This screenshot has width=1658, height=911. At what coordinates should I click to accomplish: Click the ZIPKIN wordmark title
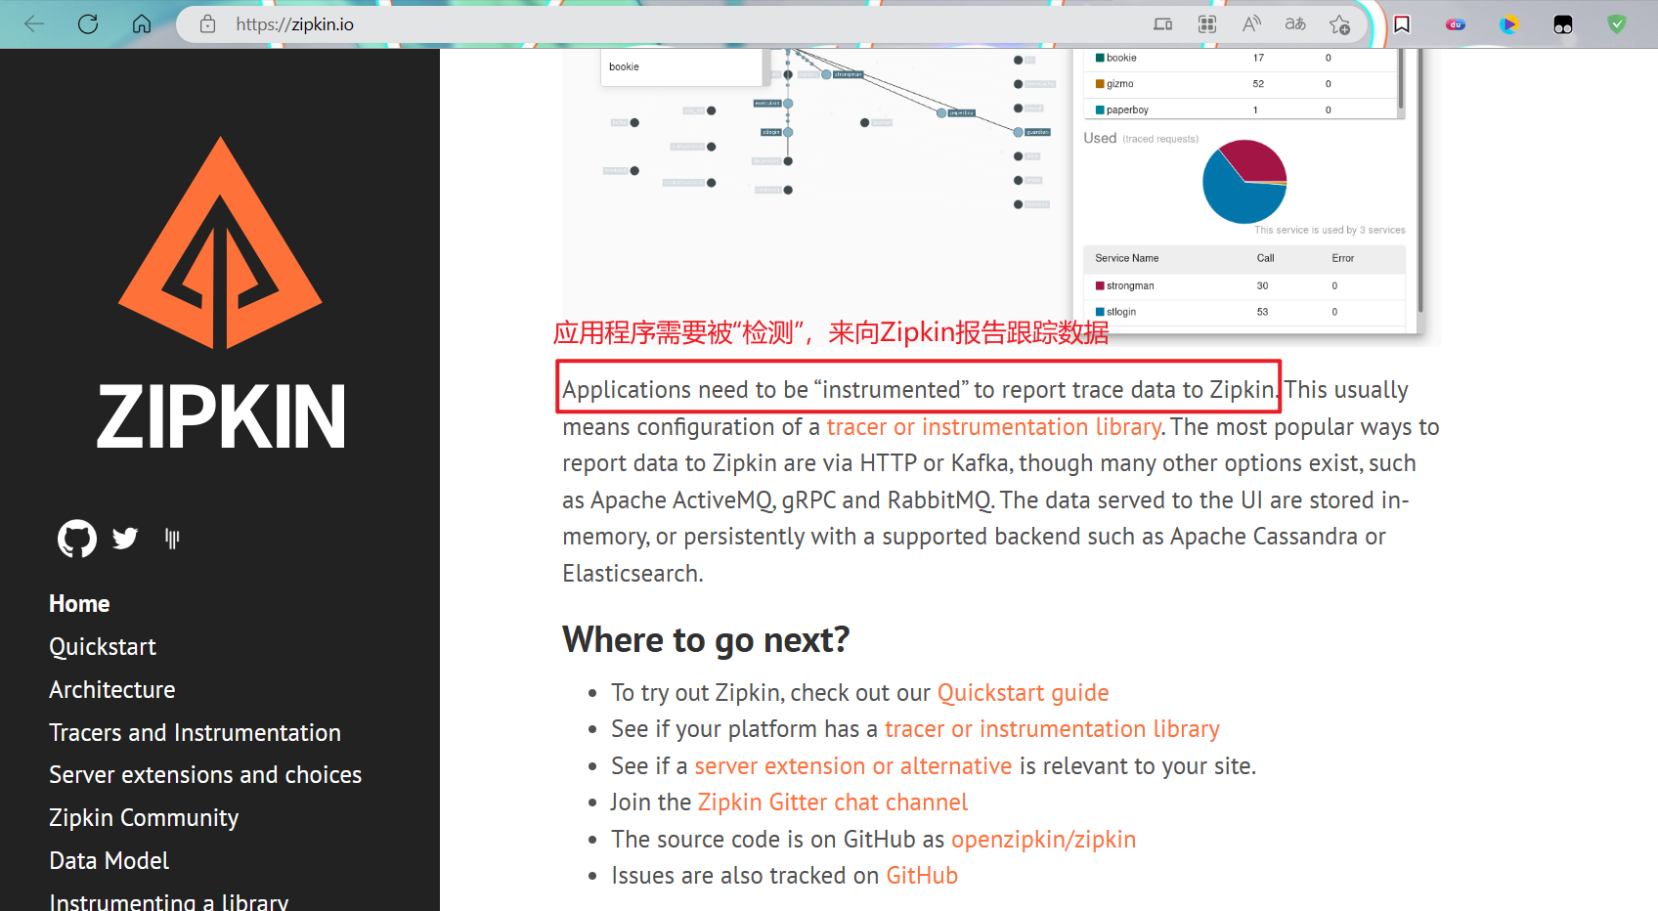[221, 416]
